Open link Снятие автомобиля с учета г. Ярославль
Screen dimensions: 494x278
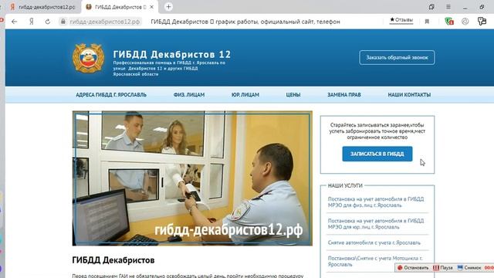[x=374, y=242]
